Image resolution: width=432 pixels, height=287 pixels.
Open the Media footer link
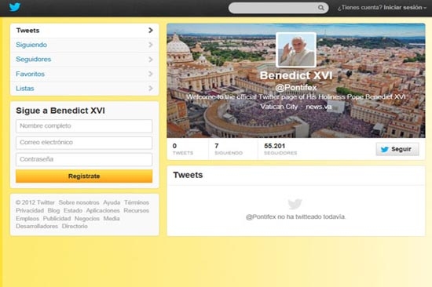(x=112, y=219)
